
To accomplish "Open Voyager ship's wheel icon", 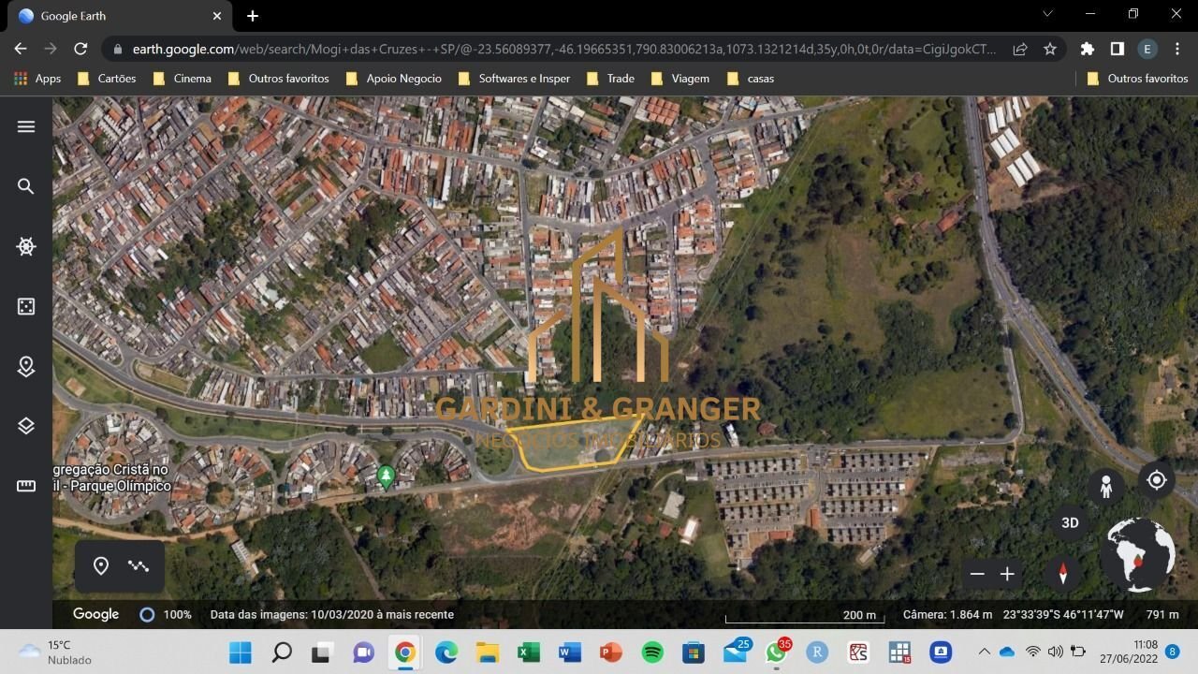I will (26, 247).
